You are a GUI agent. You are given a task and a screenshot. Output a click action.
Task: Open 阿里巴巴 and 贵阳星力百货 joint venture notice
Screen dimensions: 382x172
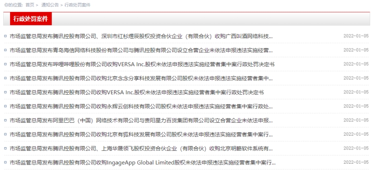pos(141,120)
